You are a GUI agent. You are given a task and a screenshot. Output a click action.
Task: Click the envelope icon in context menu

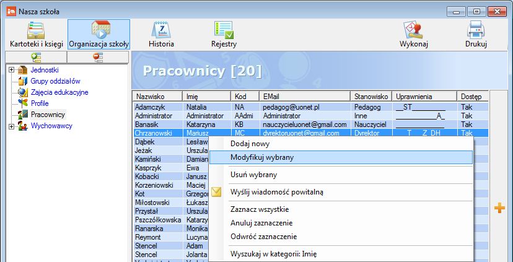click(216, 192)
